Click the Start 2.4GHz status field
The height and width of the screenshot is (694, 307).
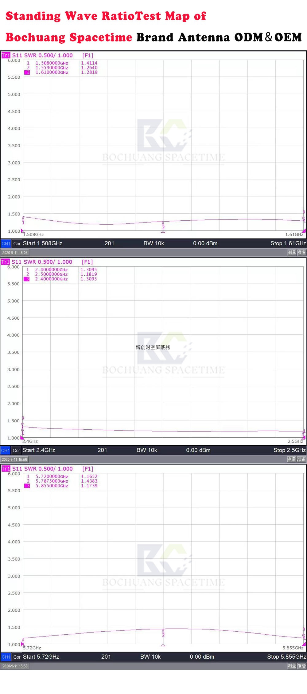(39, 450)
